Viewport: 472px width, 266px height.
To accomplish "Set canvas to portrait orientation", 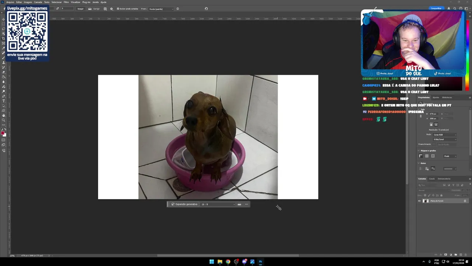I will tap(431, 124).
